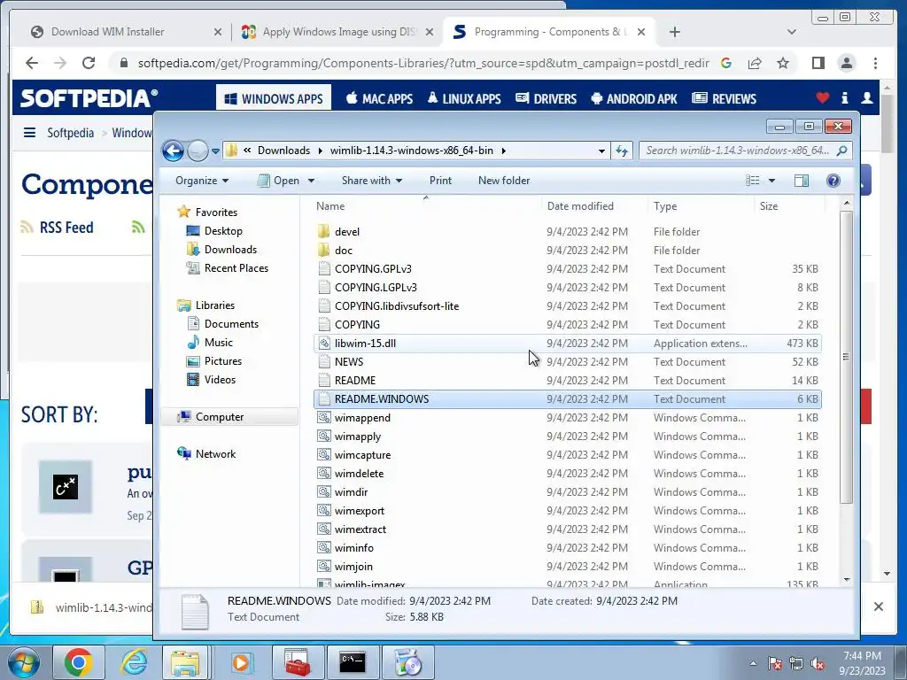Open address bar history dropdown arrow
Viewport: 907px width, 680px height.
click(x=601, y=151)
